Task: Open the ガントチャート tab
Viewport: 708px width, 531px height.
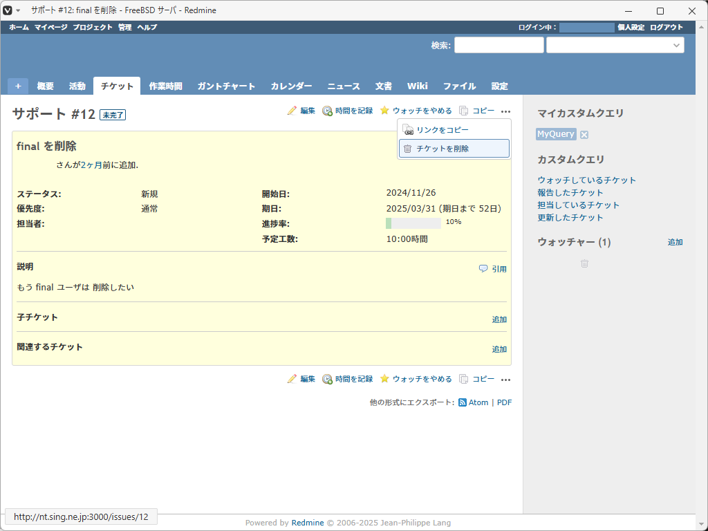Action: click(x=226, y=86)
